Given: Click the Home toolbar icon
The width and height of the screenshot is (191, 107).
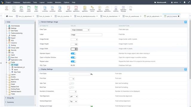Looking at the screenshot, I should click(x=7, y=8).
